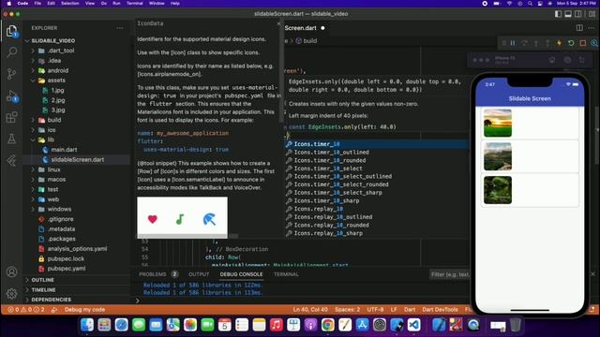The image size is (600, 337).
Task: Click Spaces: 2 indentation setting
Action: pos(347,310)
